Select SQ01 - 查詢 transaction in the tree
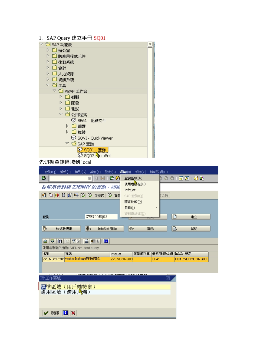 (x=93, y=150)
